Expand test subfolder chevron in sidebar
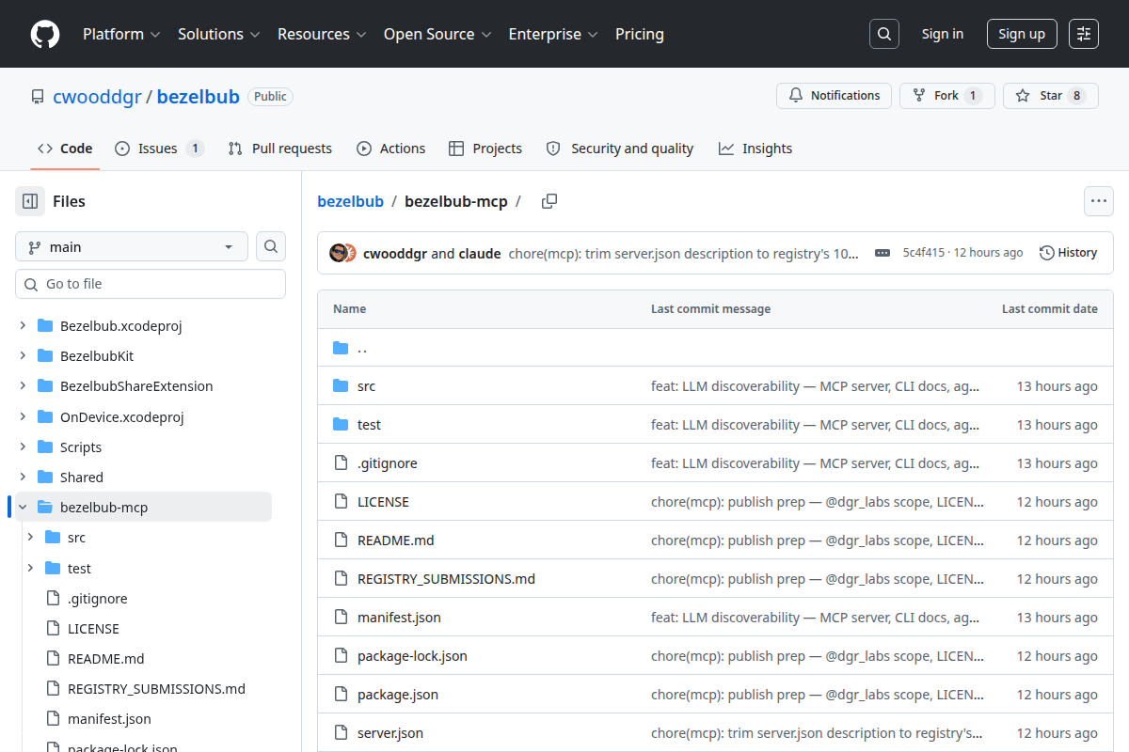 30,568
